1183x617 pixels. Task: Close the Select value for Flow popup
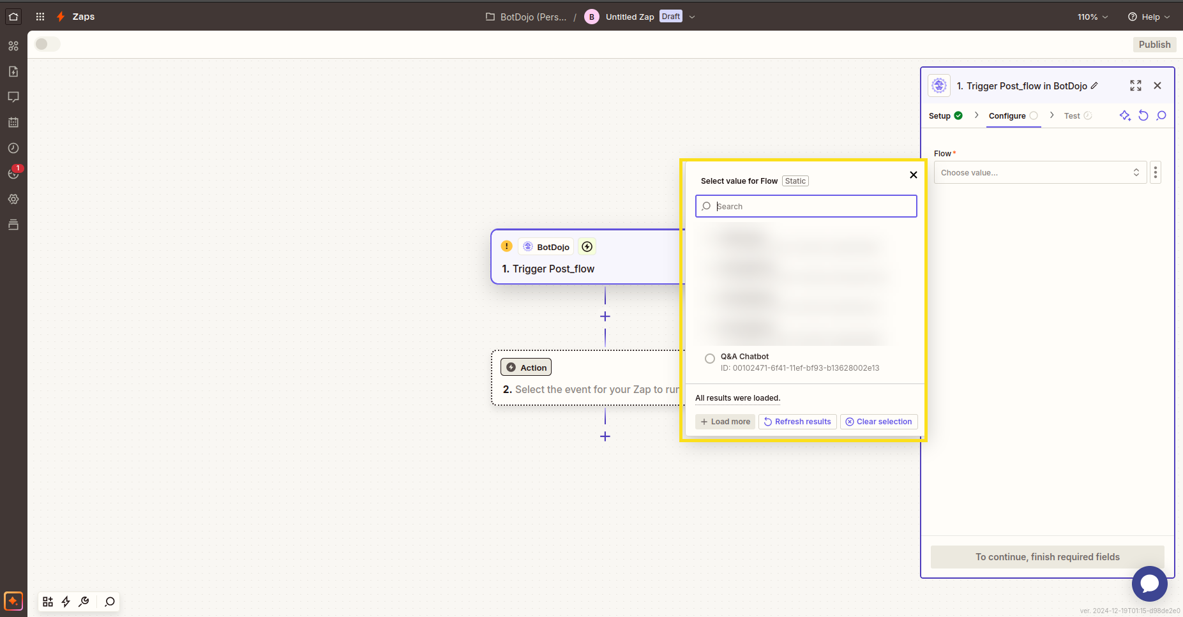point(914,175)
